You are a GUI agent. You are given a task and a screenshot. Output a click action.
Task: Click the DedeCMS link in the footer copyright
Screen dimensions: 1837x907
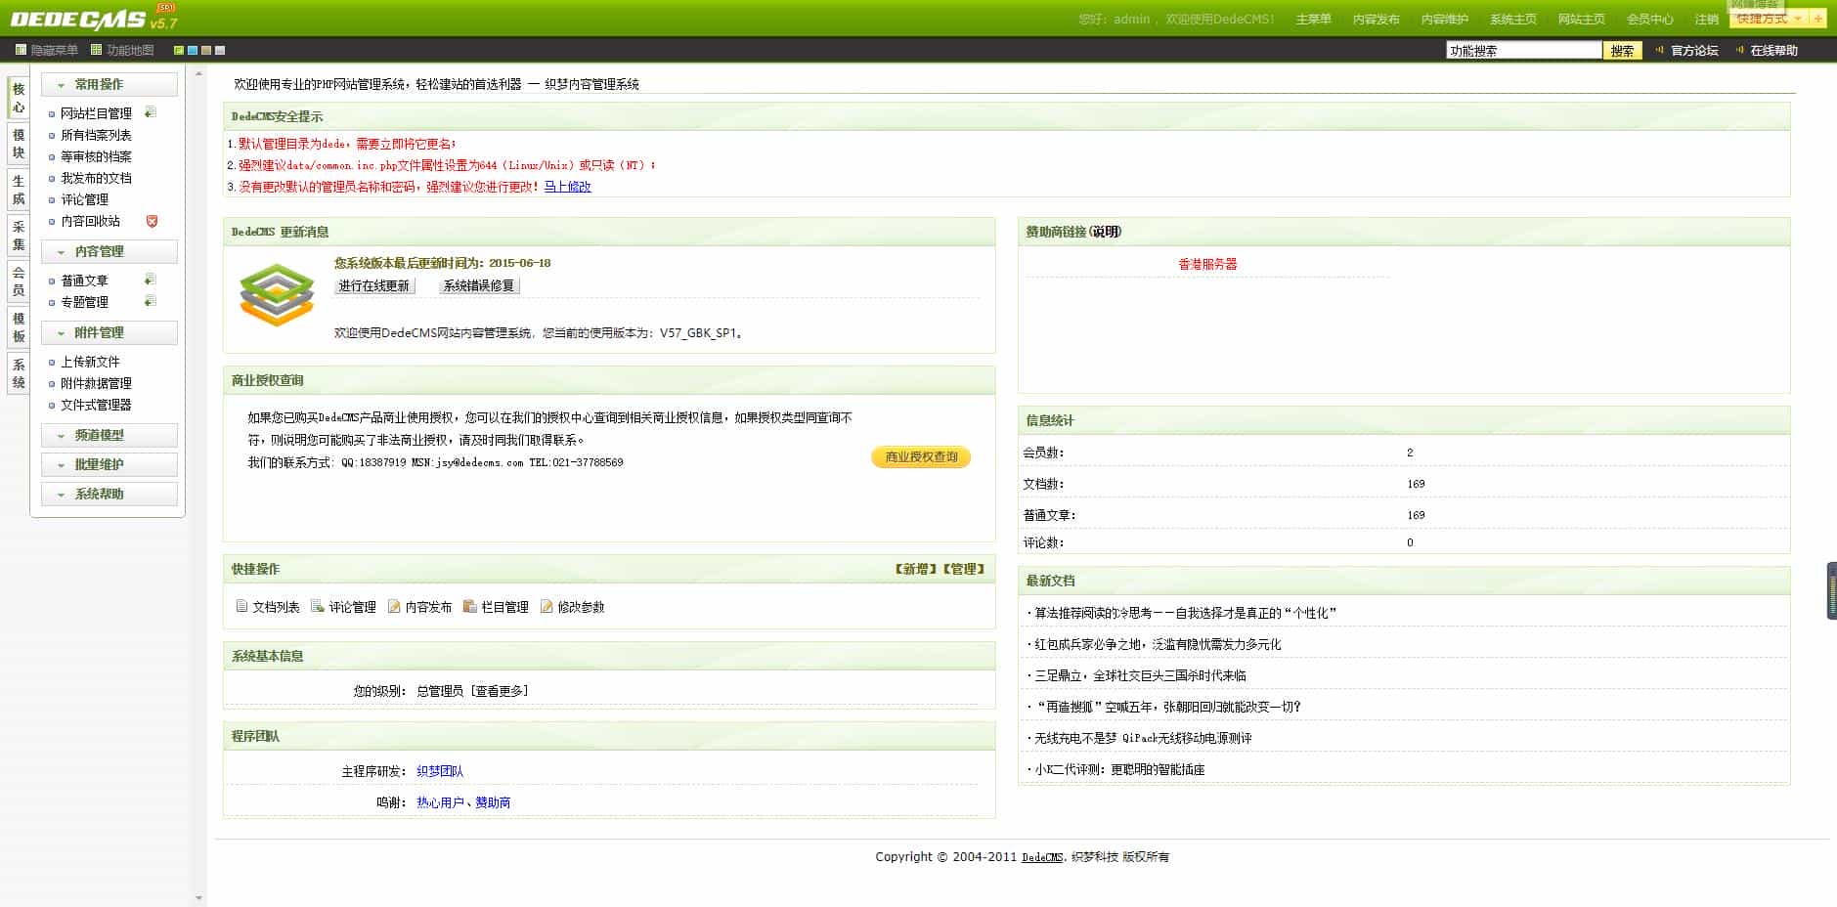tap(1042, 857)
